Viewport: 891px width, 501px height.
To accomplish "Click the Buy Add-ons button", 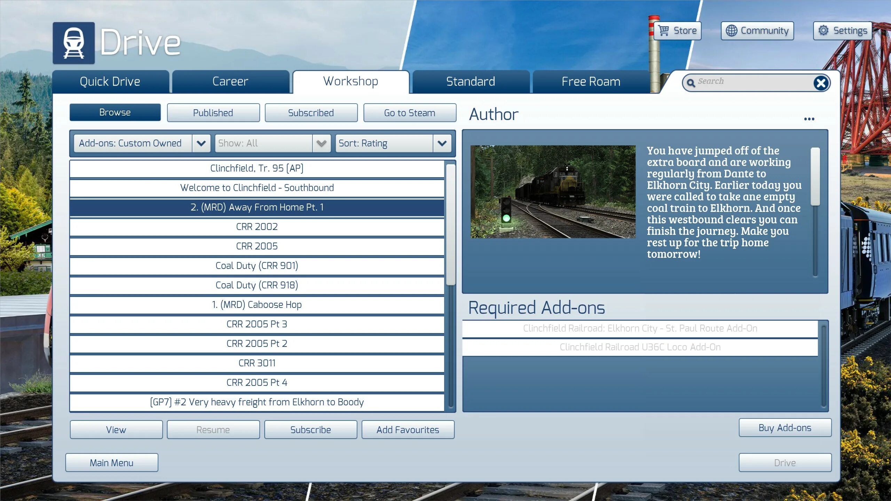I will tap(785, 428).
